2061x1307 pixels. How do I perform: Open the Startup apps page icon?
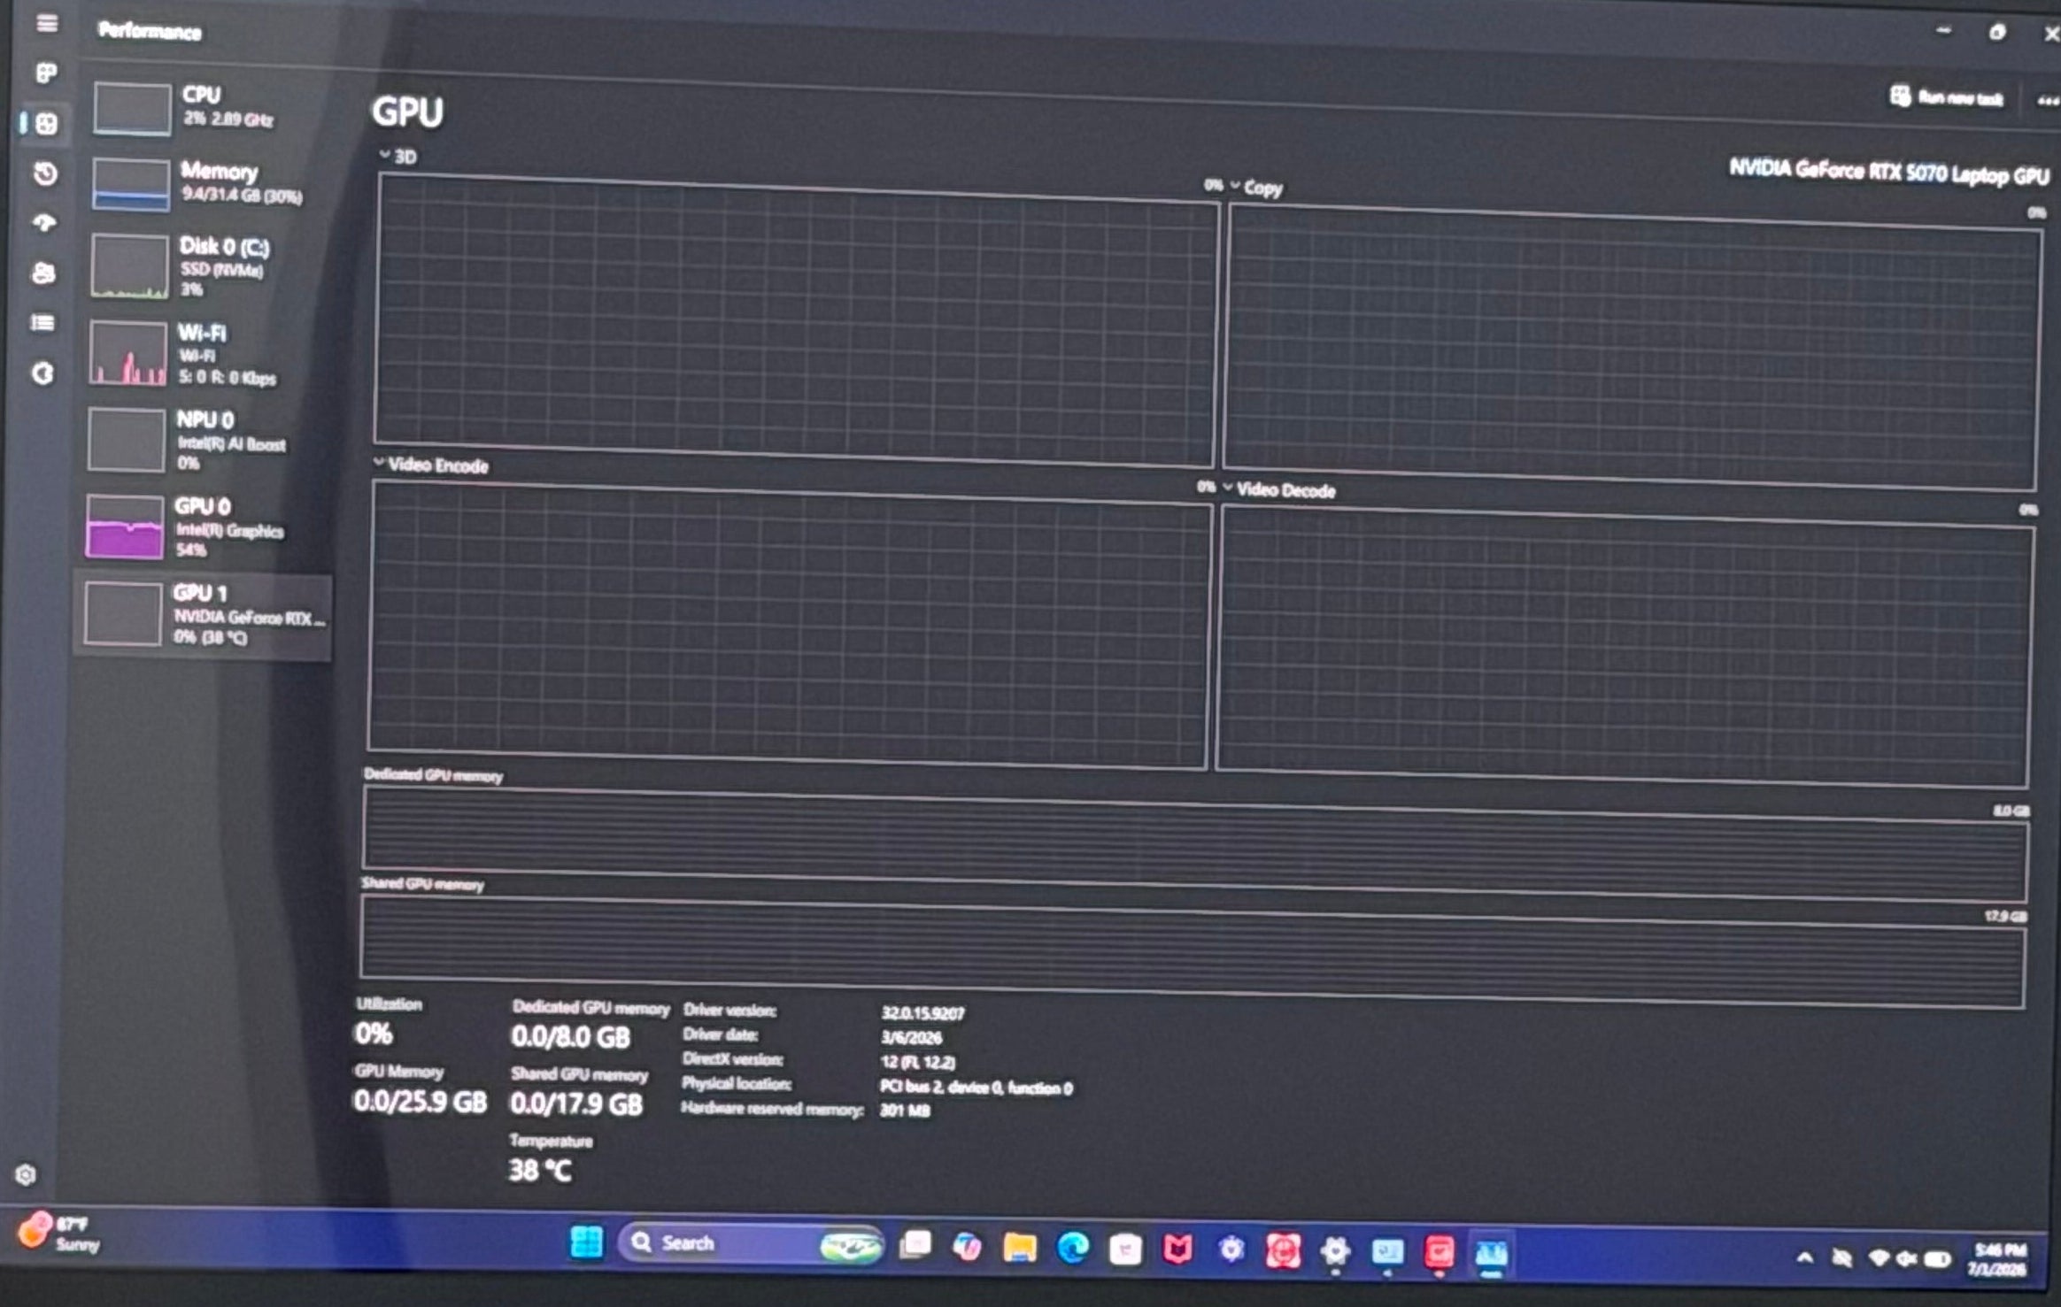pyautogui.click(x=44, y=223)
